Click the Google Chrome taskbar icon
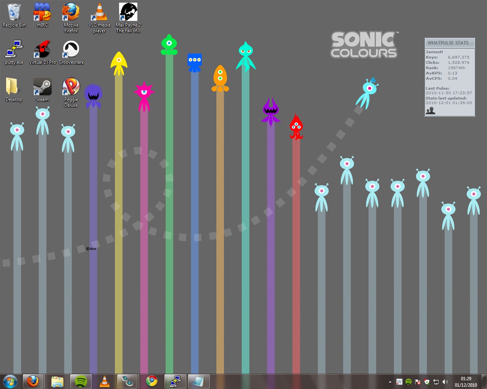 coord(152,381)
